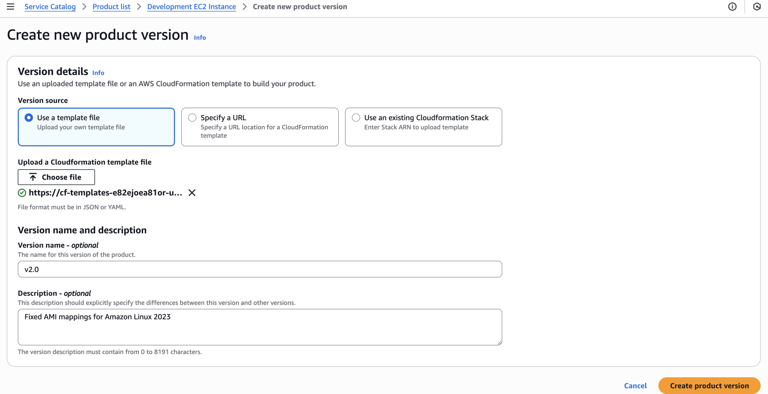The height and width of the screenshot is (394, 768).
Task: Open Info link next to Version details
Action: pos(98,73)
